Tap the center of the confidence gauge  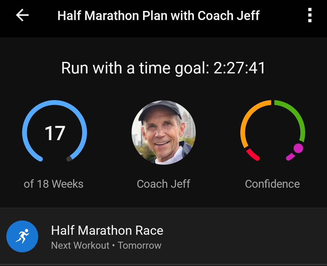(272, 133)
